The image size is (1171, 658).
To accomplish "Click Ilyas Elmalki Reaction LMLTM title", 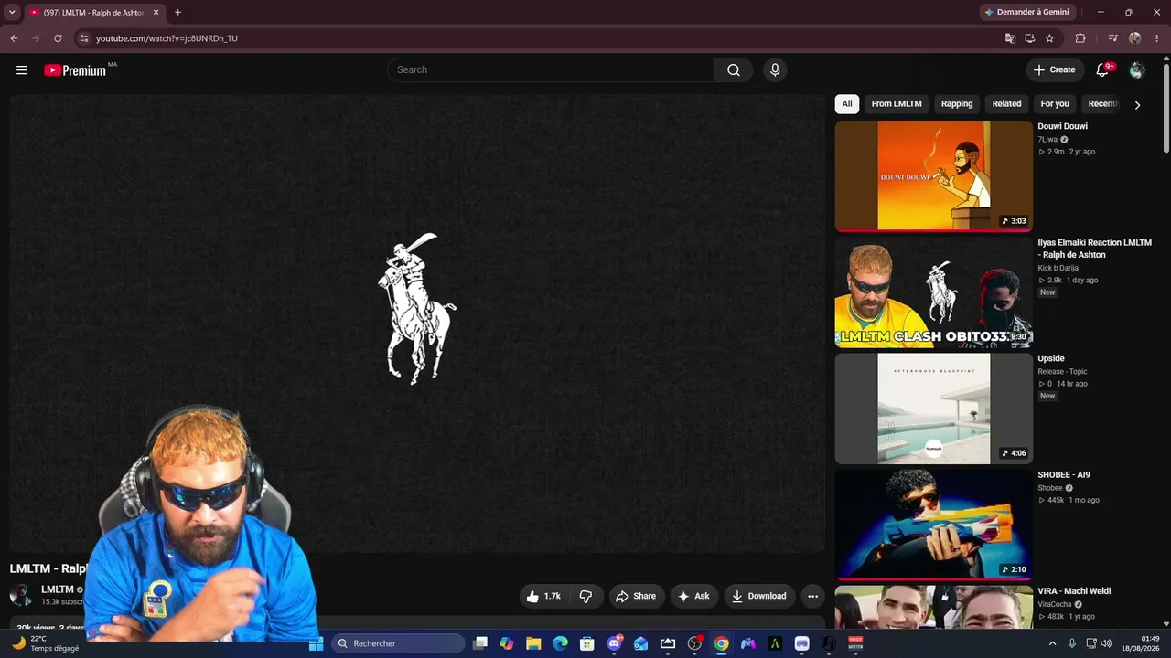I will pos(1094,249).
